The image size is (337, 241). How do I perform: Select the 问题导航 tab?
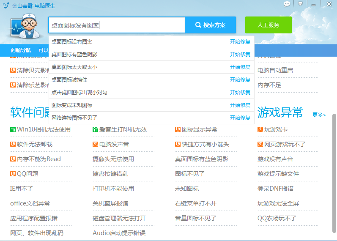click(x=21, y=50)
